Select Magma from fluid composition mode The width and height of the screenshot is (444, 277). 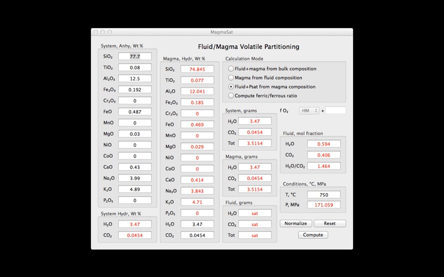click(x=265, y=78)
